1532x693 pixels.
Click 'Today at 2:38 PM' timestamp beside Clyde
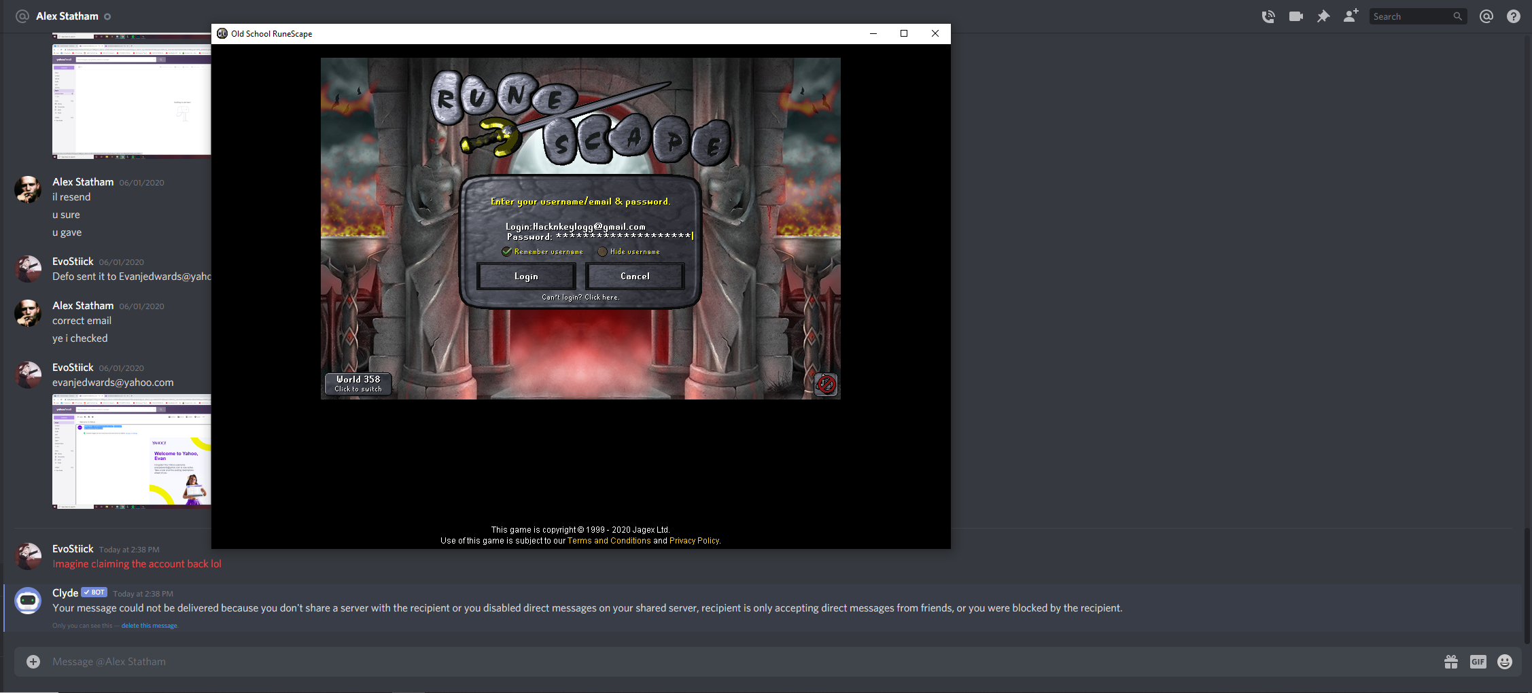click(x=143, y=594)
